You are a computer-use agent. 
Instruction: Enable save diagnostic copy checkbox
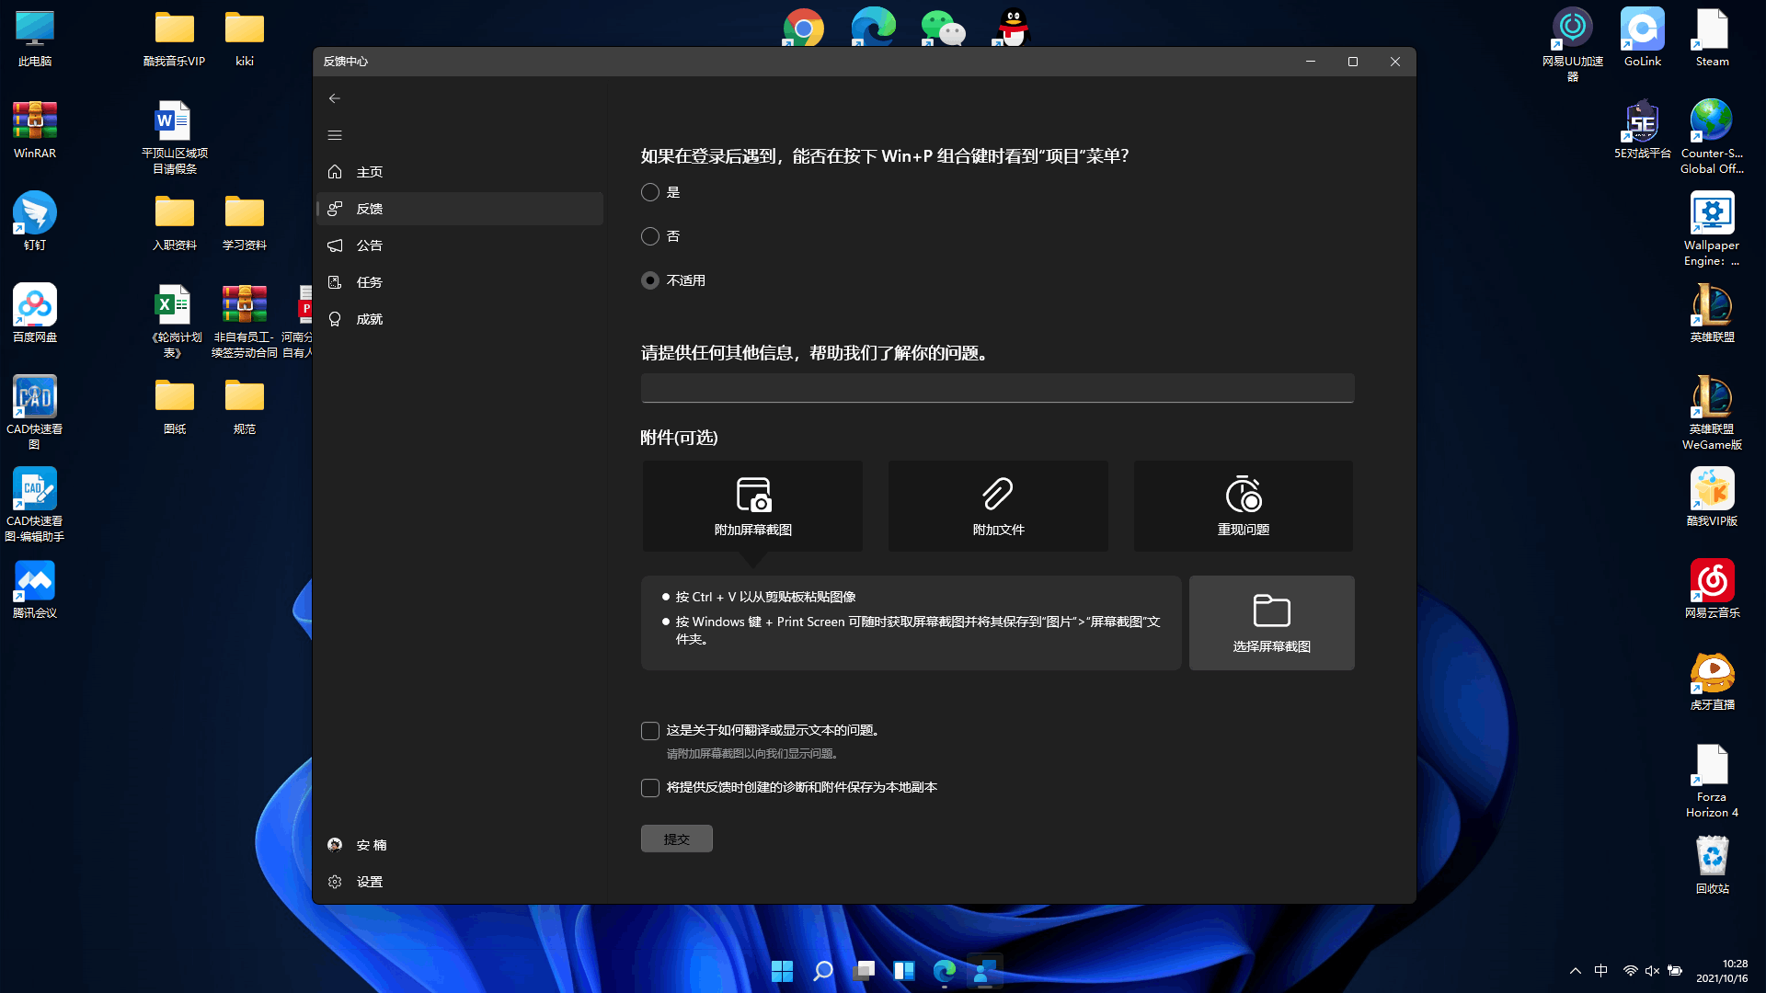tap(650, 787)
